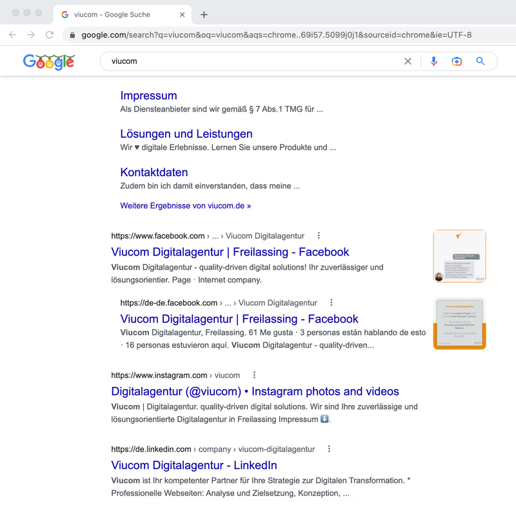Screen dimensions: 516x518
Task: Click the blue magnifier search button
Action: [480, 61]
